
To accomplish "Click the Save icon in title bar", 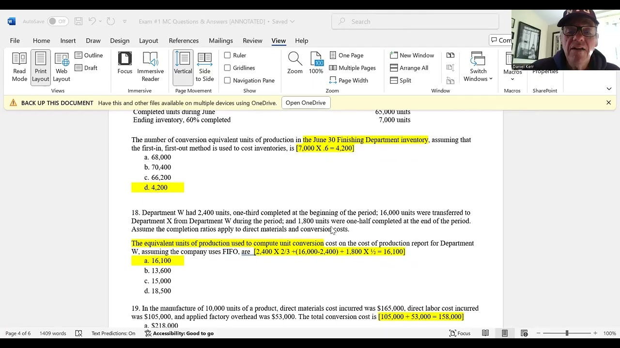I will tap(78, 21).
